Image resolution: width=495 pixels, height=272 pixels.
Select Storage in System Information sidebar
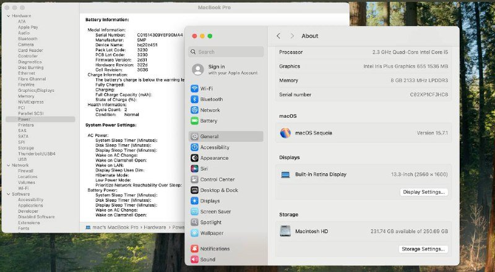(x=26, y=147)
